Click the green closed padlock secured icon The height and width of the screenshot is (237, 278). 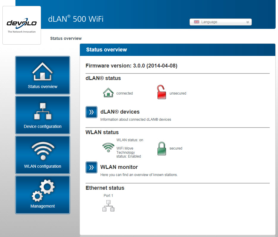click(162, 148)
